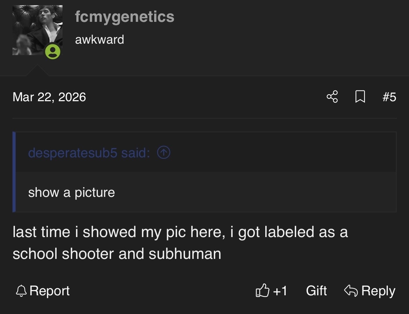Click the 'awkward' user title
Viewport: 409px width, 314px height.
(99, 40)
